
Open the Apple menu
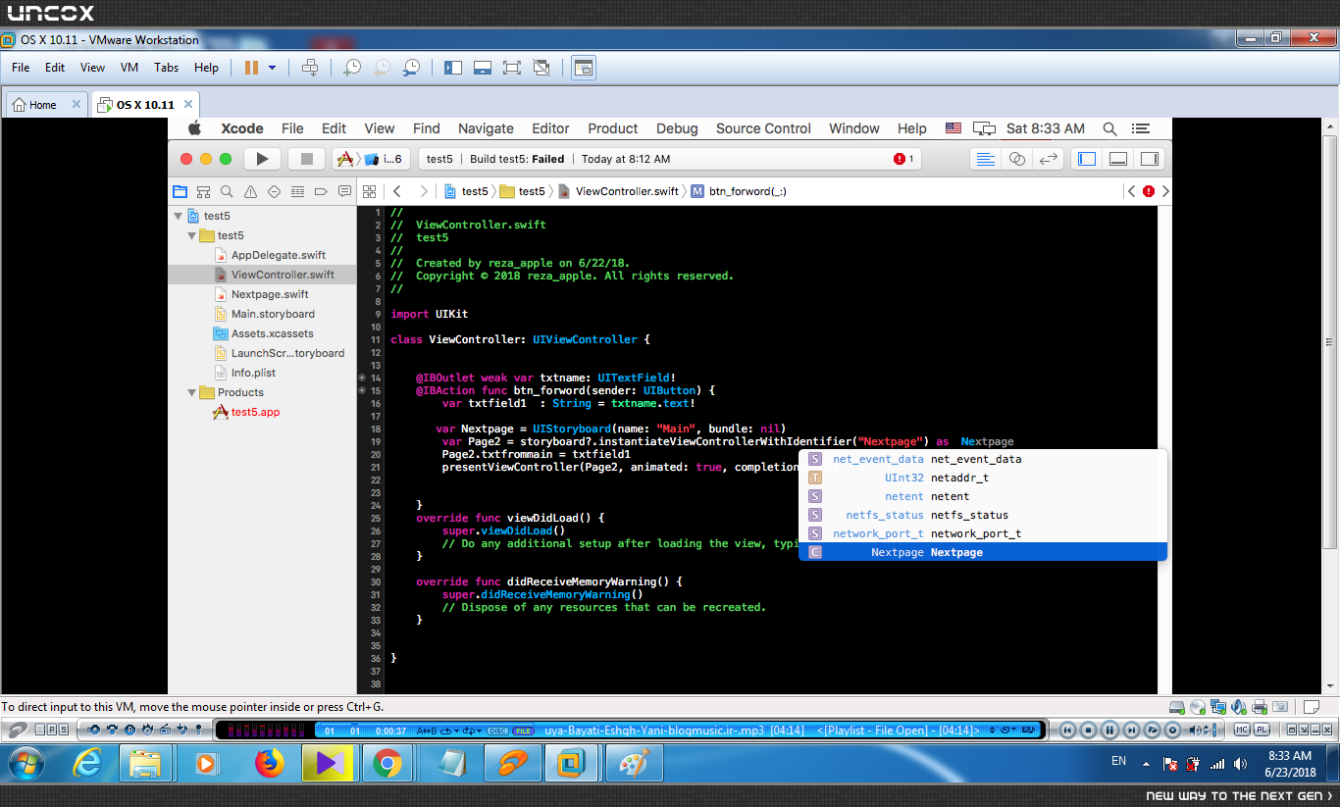pyautogui.click(x=194, y=128)
